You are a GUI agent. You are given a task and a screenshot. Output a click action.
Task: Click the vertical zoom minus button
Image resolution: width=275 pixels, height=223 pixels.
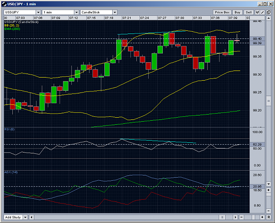click(x=268, y=211)
